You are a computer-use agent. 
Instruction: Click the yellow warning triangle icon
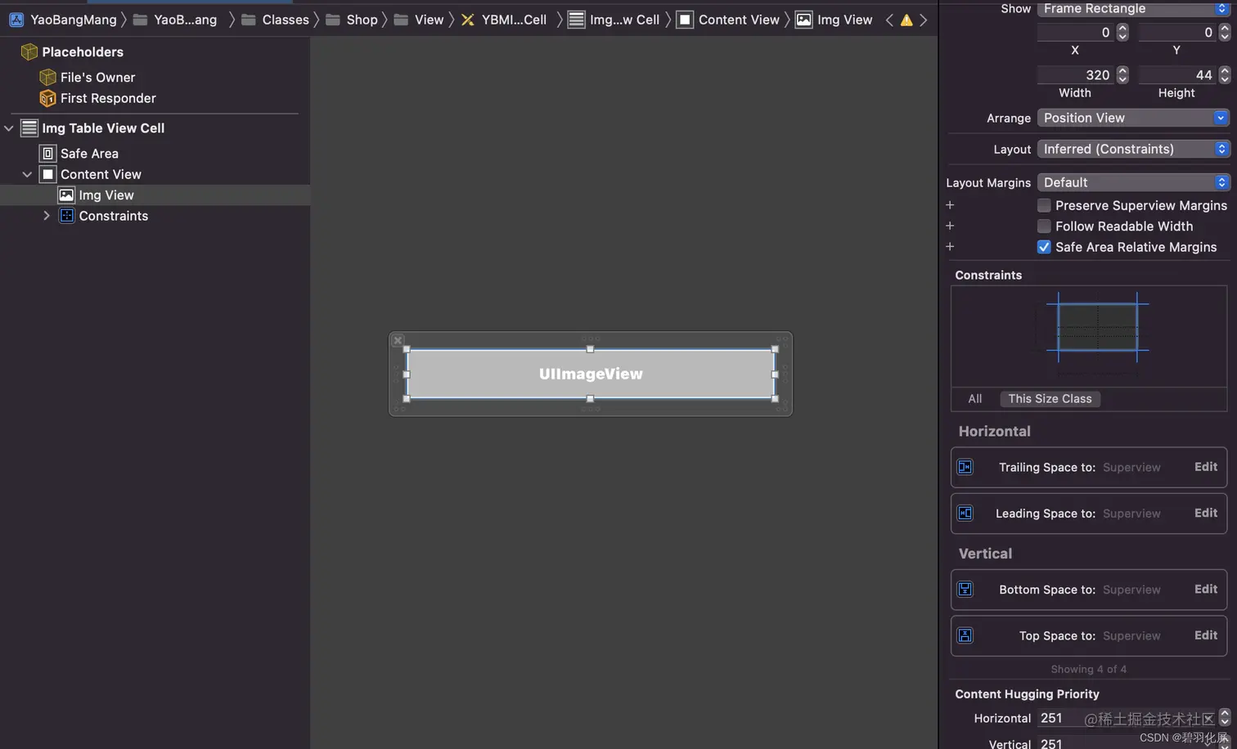(x=906, y=20)
